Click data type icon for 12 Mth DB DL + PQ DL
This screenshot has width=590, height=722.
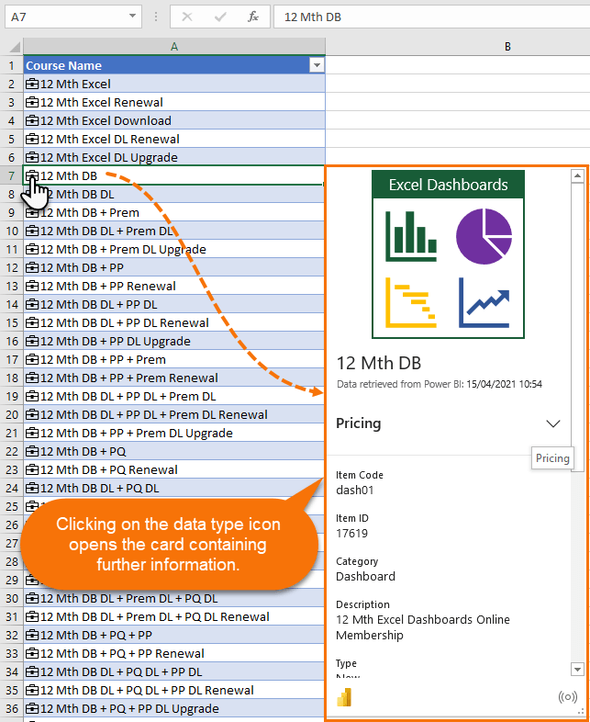pyautogui.click(x=32, y=489)
